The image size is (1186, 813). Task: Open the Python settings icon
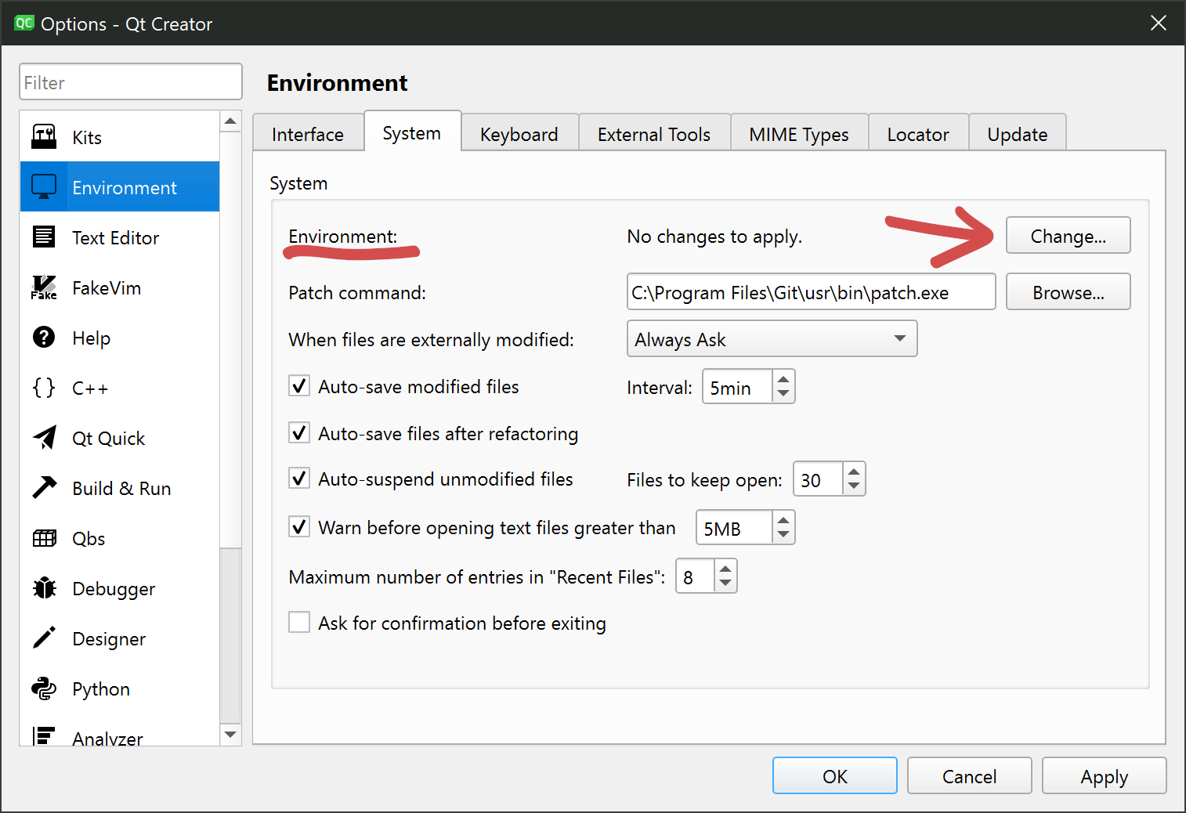44,688
